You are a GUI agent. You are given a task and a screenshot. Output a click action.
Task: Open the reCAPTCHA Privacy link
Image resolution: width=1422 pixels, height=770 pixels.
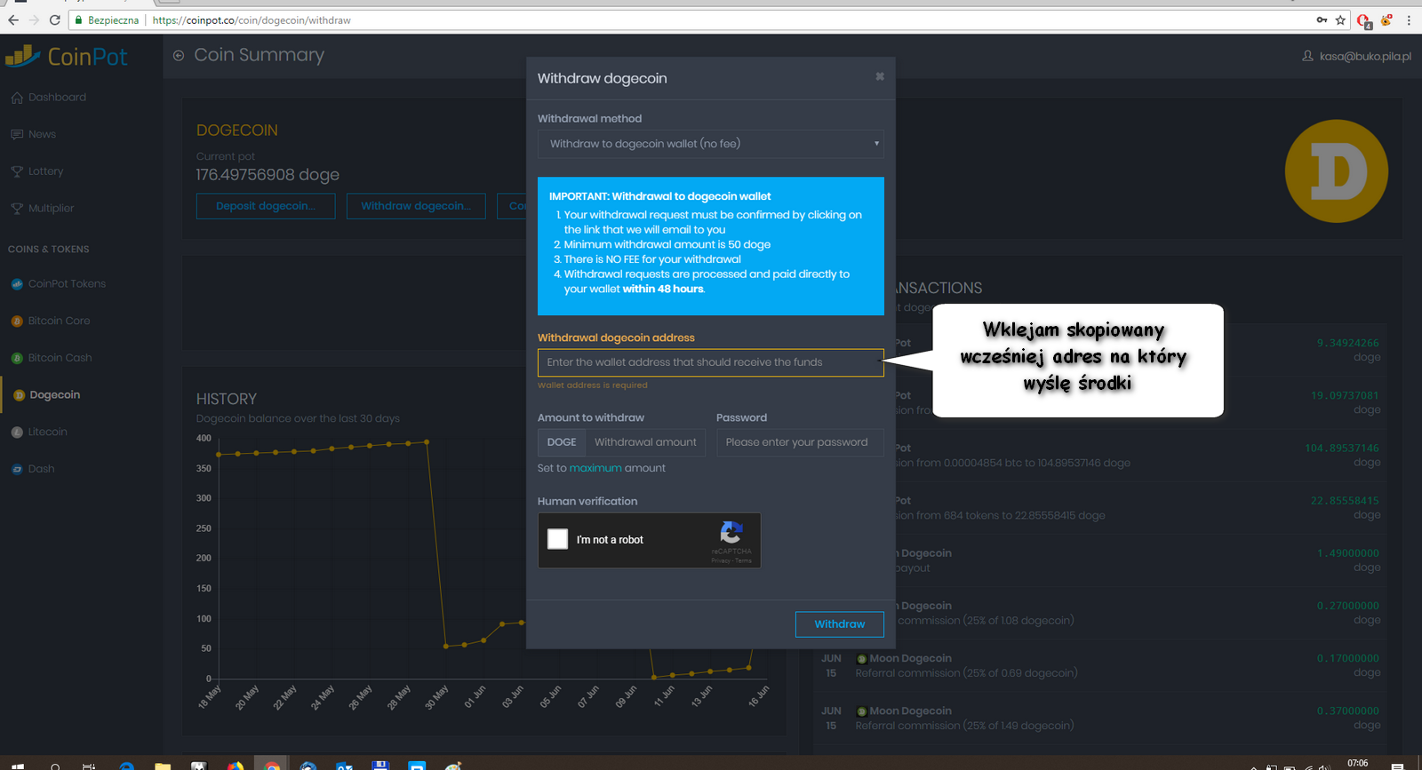click(x=720, y=560)
